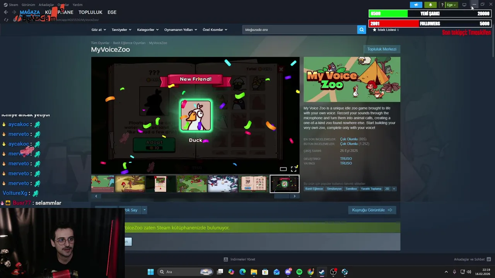
Task: Switch to the MAĞAZA tab
Action: 30,12
